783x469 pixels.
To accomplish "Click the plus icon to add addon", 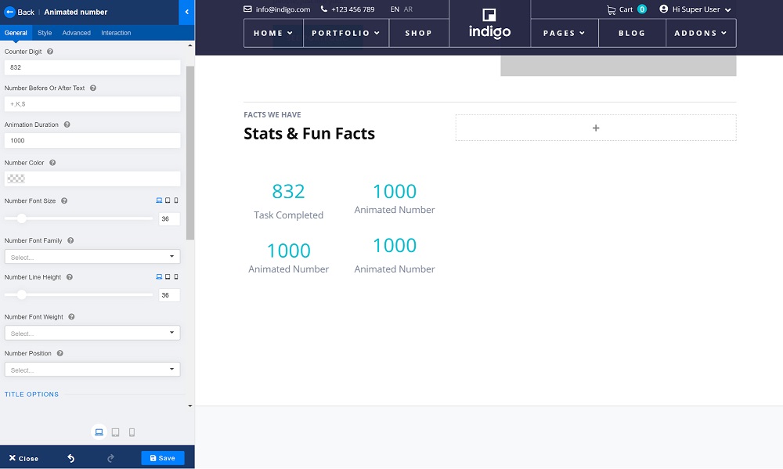I will point(596,128).
